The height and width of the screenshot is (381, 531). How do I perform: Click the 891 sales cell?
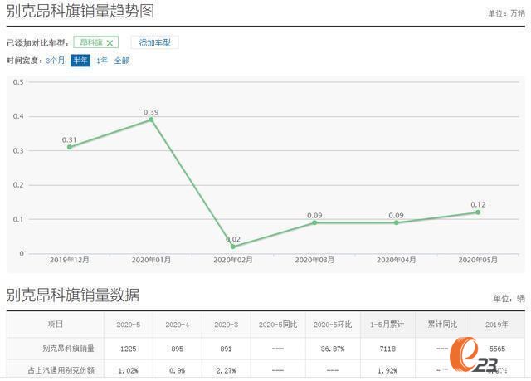coord(226,349)
